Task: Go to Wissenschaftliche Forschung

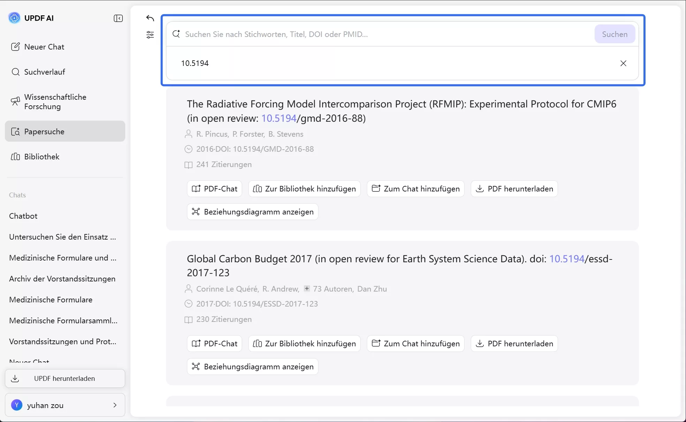Action: pos(55,101)
